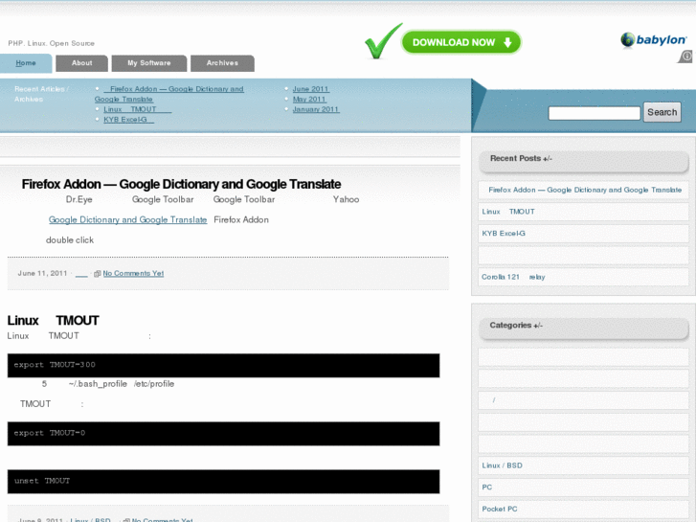Open the Babylon logo link
Screen dimensions: 696x522
pyautogui.click(x=653, y=40)
